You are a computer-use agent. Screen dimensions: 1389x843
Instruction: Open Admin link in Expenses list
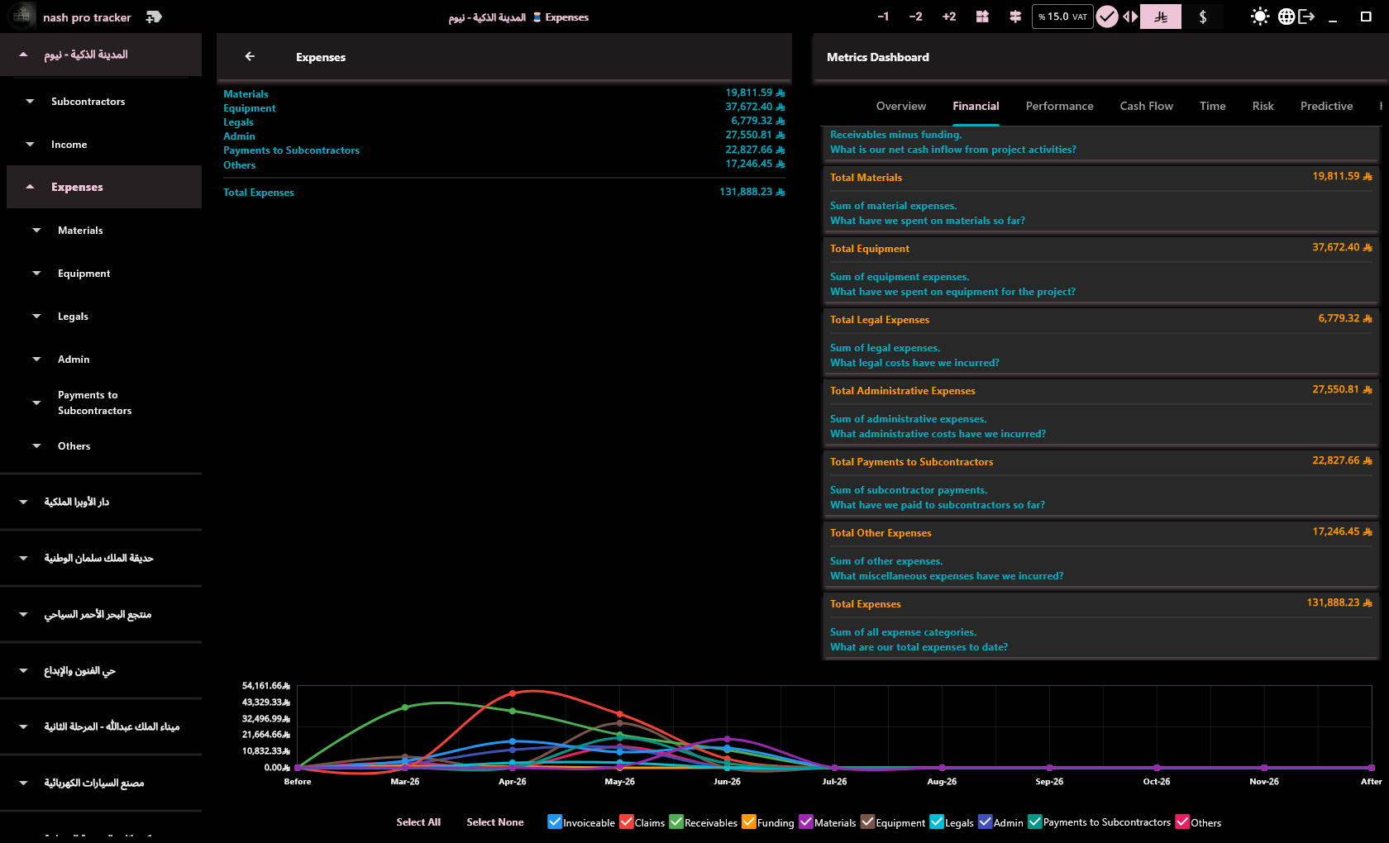coord(239,136)
